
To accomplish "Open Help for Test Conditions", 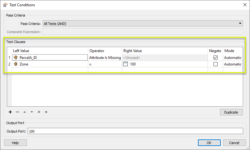I will [15, 143].
